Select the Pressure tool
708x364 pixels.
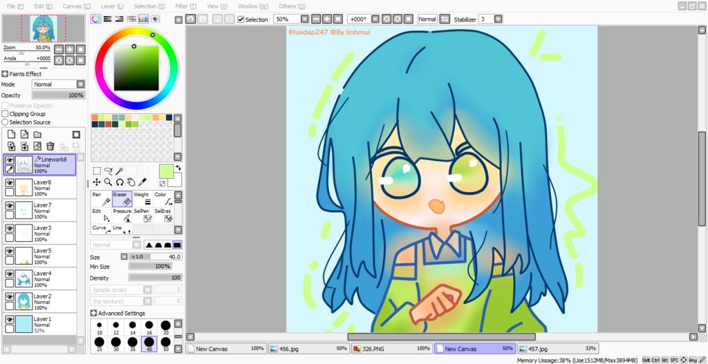click(x=122, y=215)
